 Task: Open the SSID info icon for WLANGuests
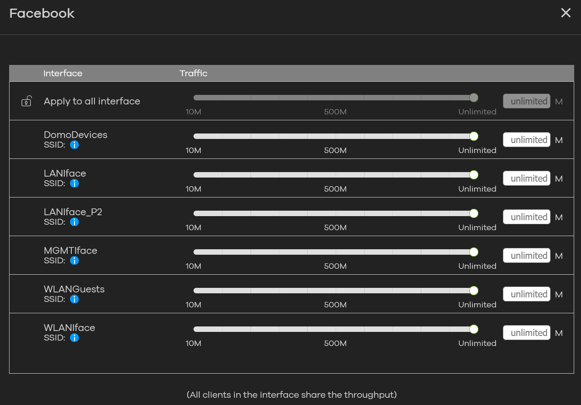[74, 299]
